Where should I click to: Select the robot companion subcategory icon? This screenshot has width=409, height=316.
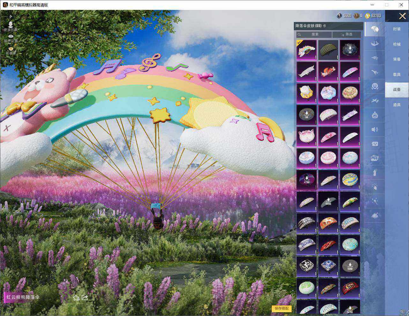coord(375,115)
